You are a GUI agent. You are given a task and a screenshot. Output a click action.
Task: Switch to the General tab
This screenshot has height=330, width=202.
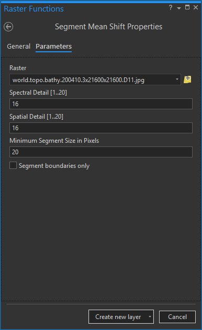coord(18,47)
